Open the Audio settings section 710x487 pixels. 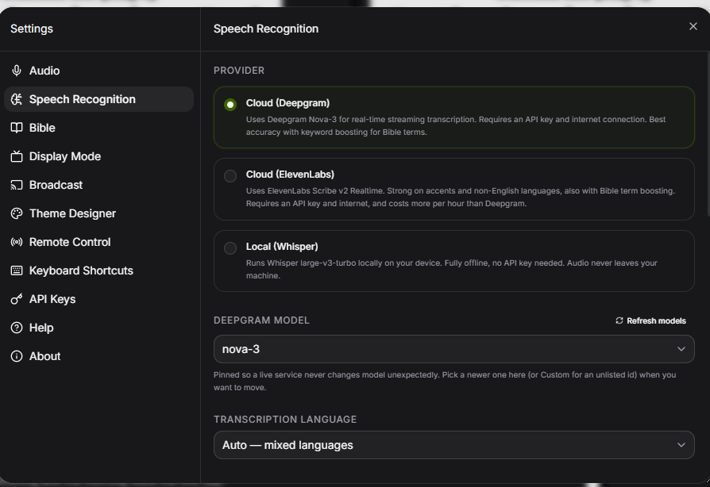coord(98,71)
